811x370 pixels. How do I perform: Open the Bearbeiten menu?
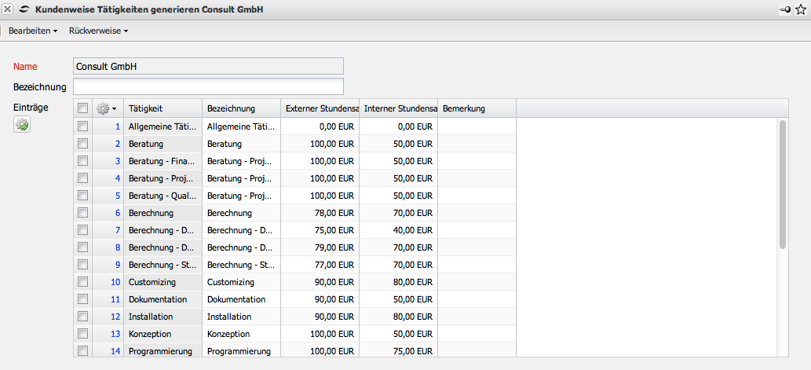tap(33, 31)
